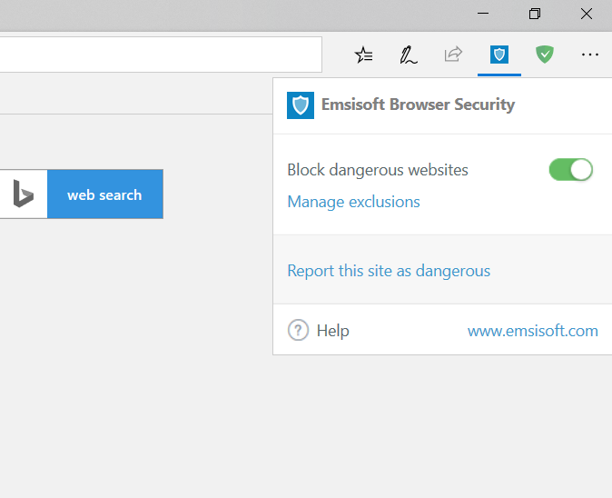
Task: Click the Block dangerous websites label
Action: point(378,170)
